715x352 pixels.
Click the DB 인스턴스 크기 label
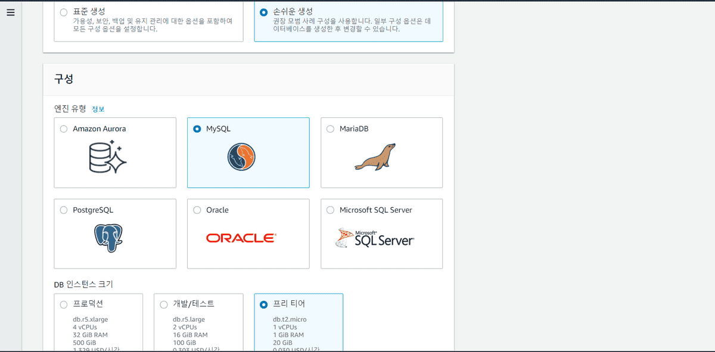[83, 284]
